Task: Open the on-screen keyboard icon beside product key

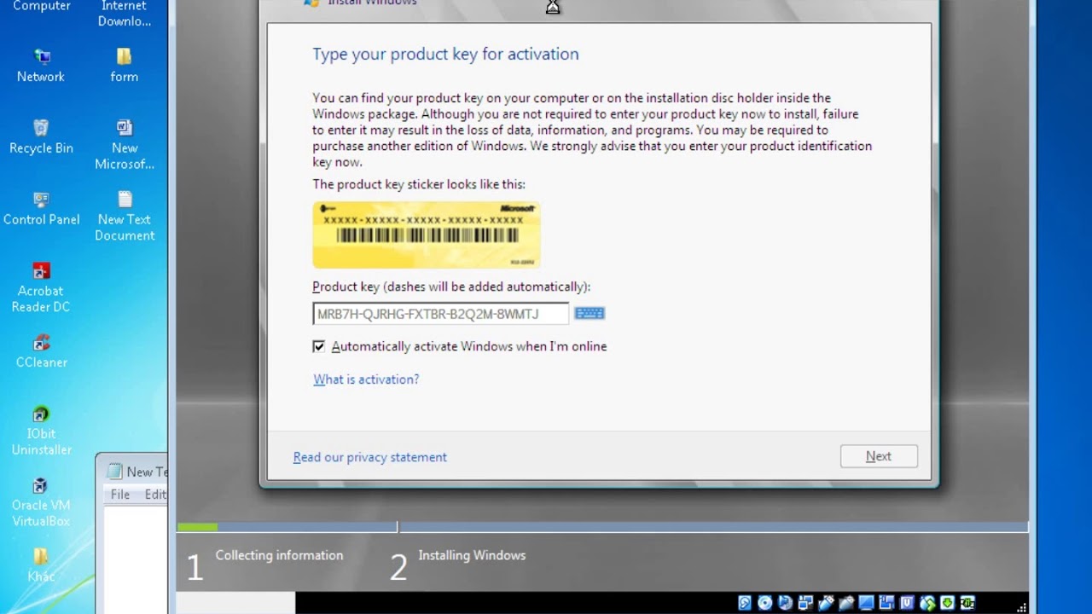Action: (x=590, y=314)
